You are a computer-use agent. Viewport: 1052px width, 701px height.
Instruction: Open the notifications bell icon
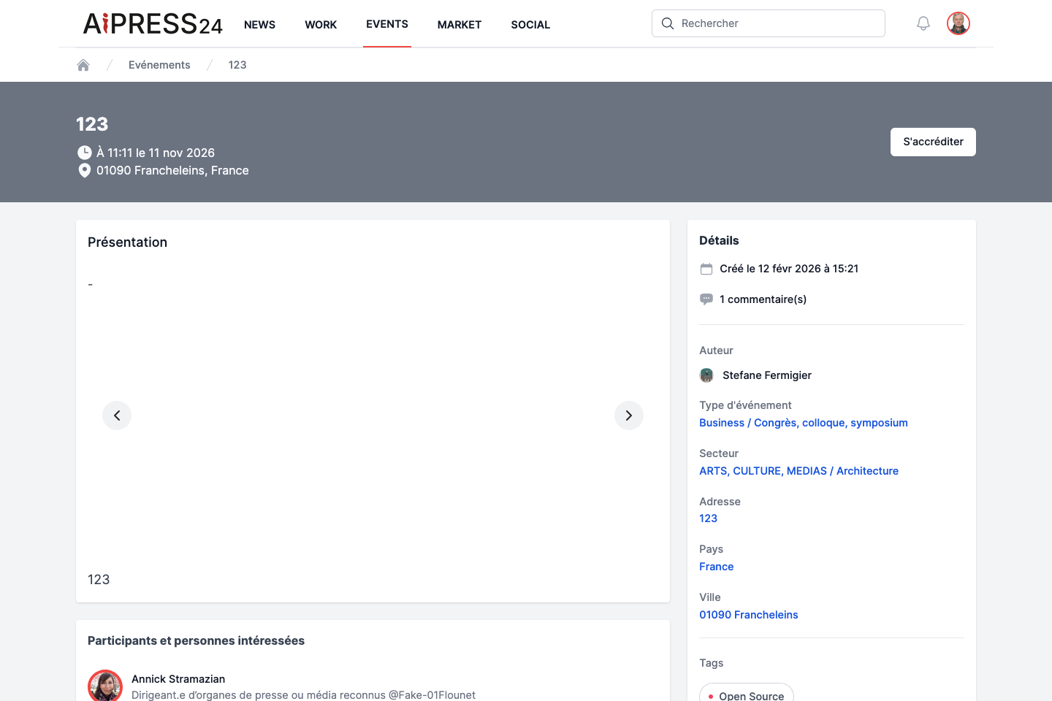point(923,23)
